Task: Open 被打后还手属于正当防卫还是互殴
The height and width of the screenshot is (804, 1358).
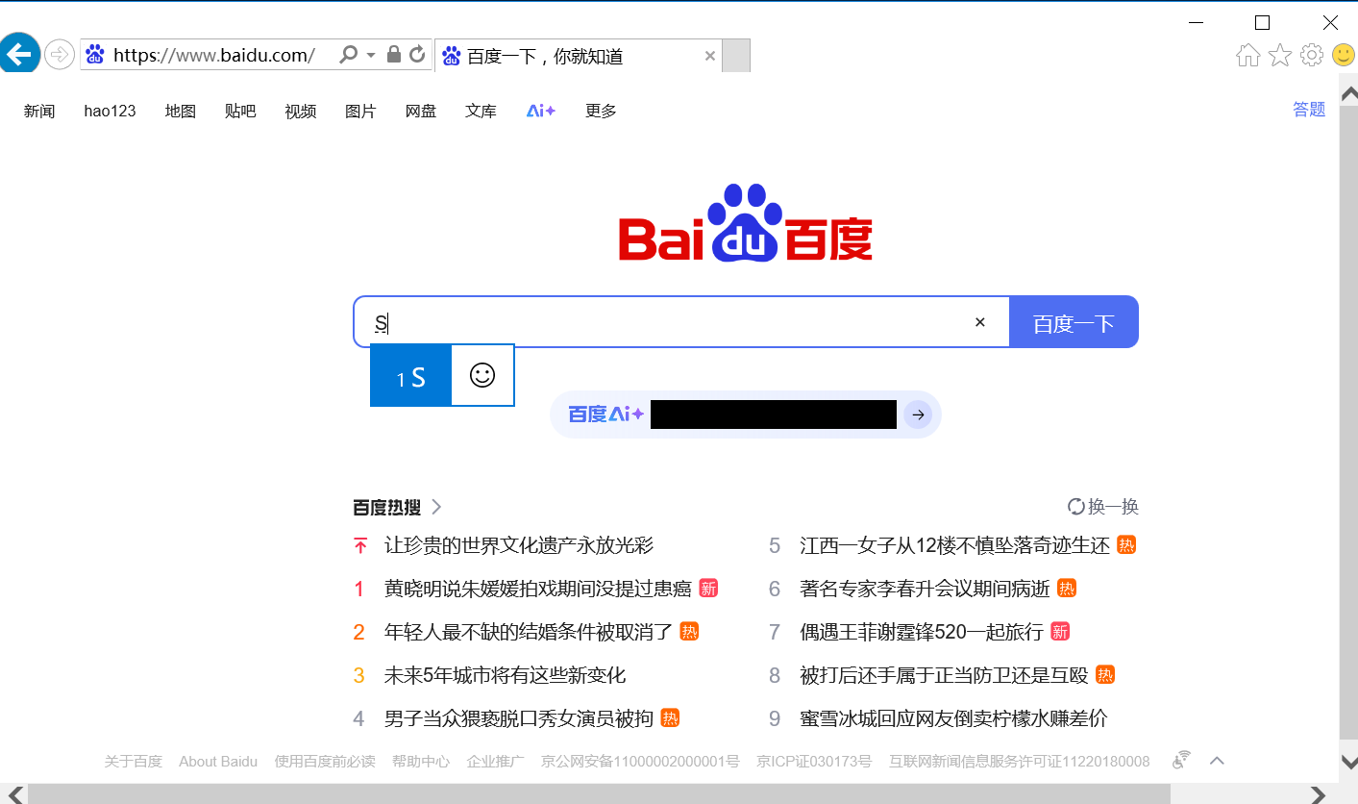Action: tap(944, 675)
